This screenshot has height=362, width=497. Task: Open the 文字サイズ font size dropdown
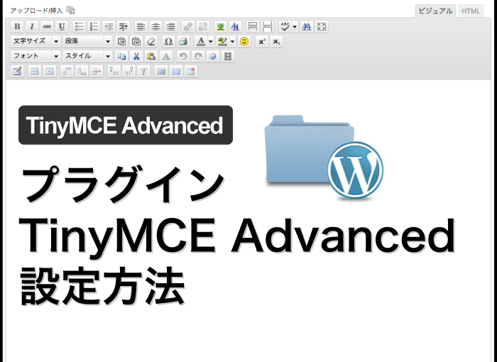coord(35,41)
